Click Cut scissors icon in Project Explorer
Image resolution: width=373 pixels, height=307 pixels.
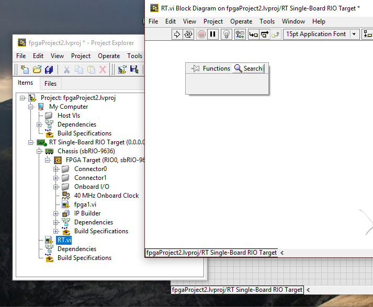tap(66, 70)
